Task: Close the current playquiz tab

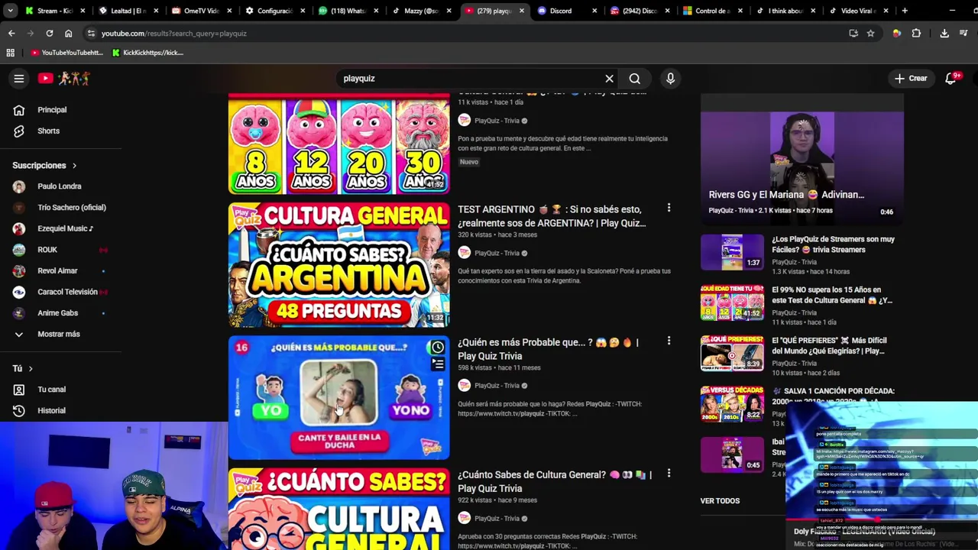Action: (x=522, y=11)
